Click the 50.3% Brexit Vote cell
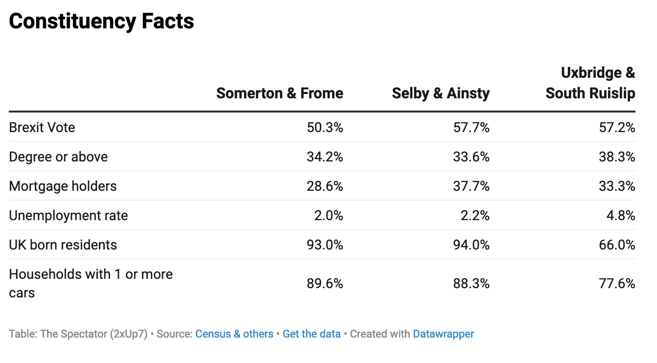657x363 pixels. pos(325,128)
